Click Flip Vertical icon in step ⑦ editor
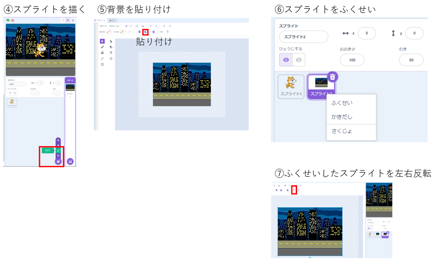The height and width of the screenshot is (262, 443). 299,190
